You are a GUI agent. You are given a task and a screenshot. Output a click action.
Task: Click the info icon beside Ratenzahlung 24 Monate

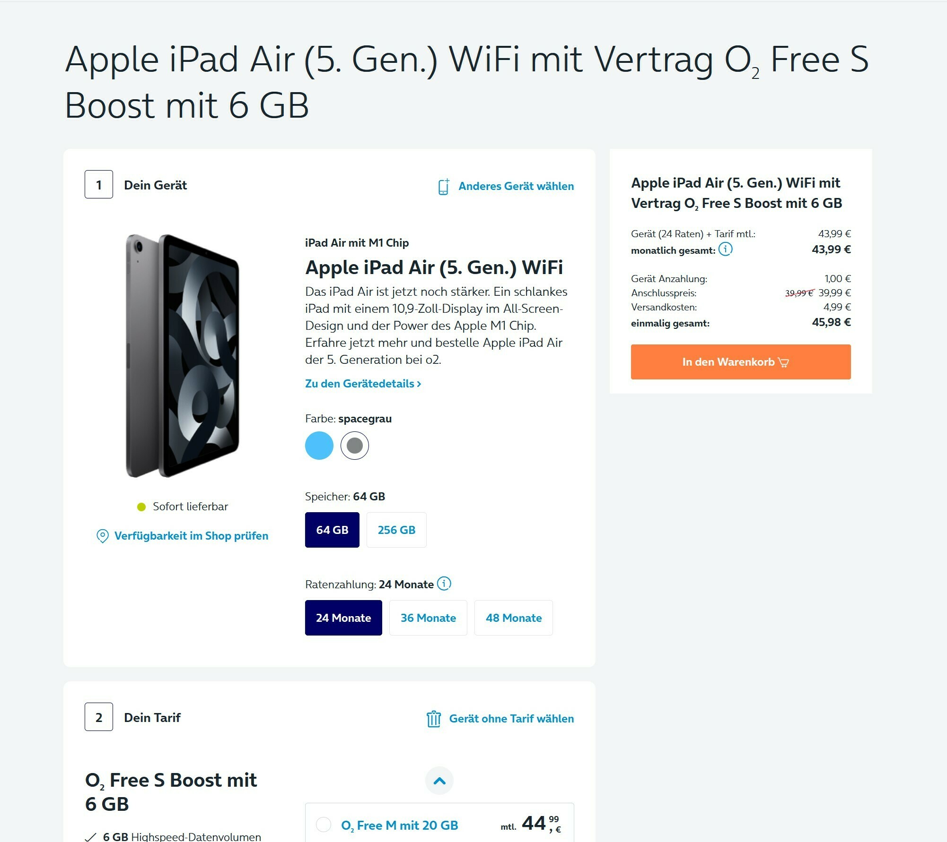tap(444, 584)
